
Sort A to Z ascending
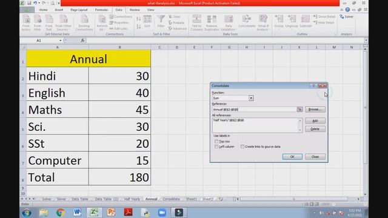click(x=139, y=19)
